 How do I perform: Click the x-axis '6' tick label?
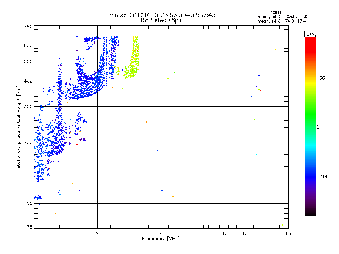click(x=198, y=233)
